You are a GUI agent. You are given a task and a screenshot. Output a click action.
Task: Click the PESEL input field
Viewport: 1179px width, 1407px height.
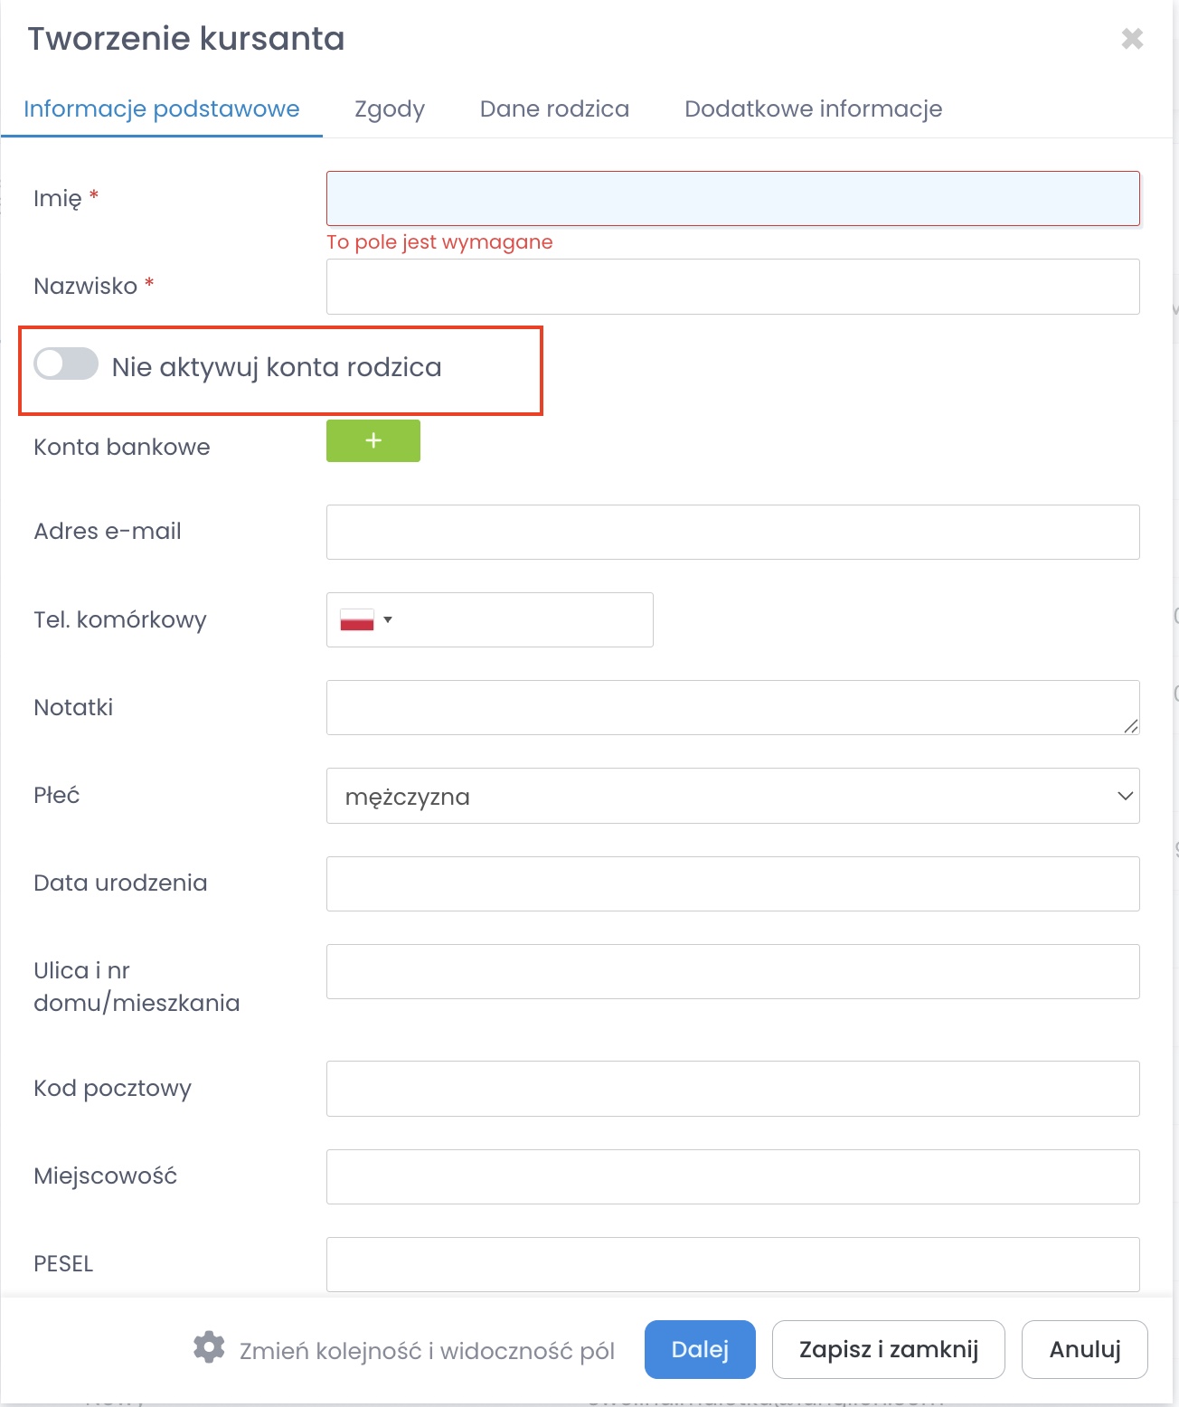click(x=732, y=1265)
